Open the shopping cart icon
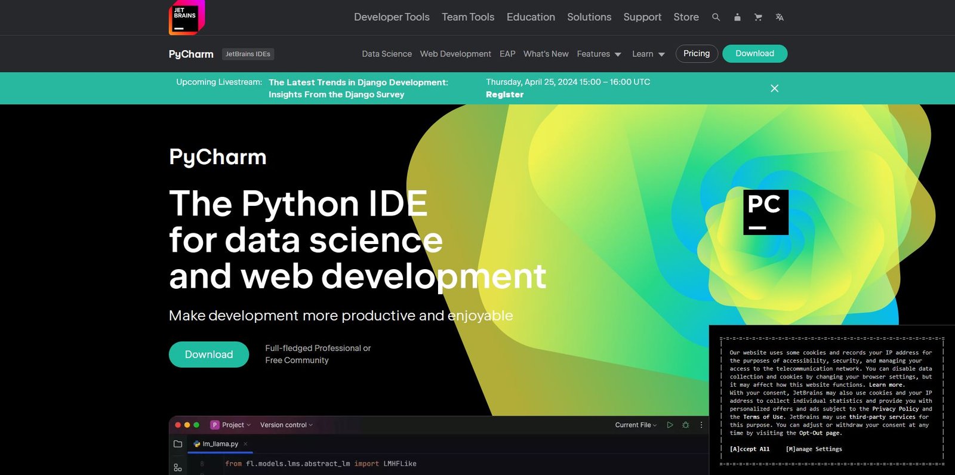 coord(758,17)
